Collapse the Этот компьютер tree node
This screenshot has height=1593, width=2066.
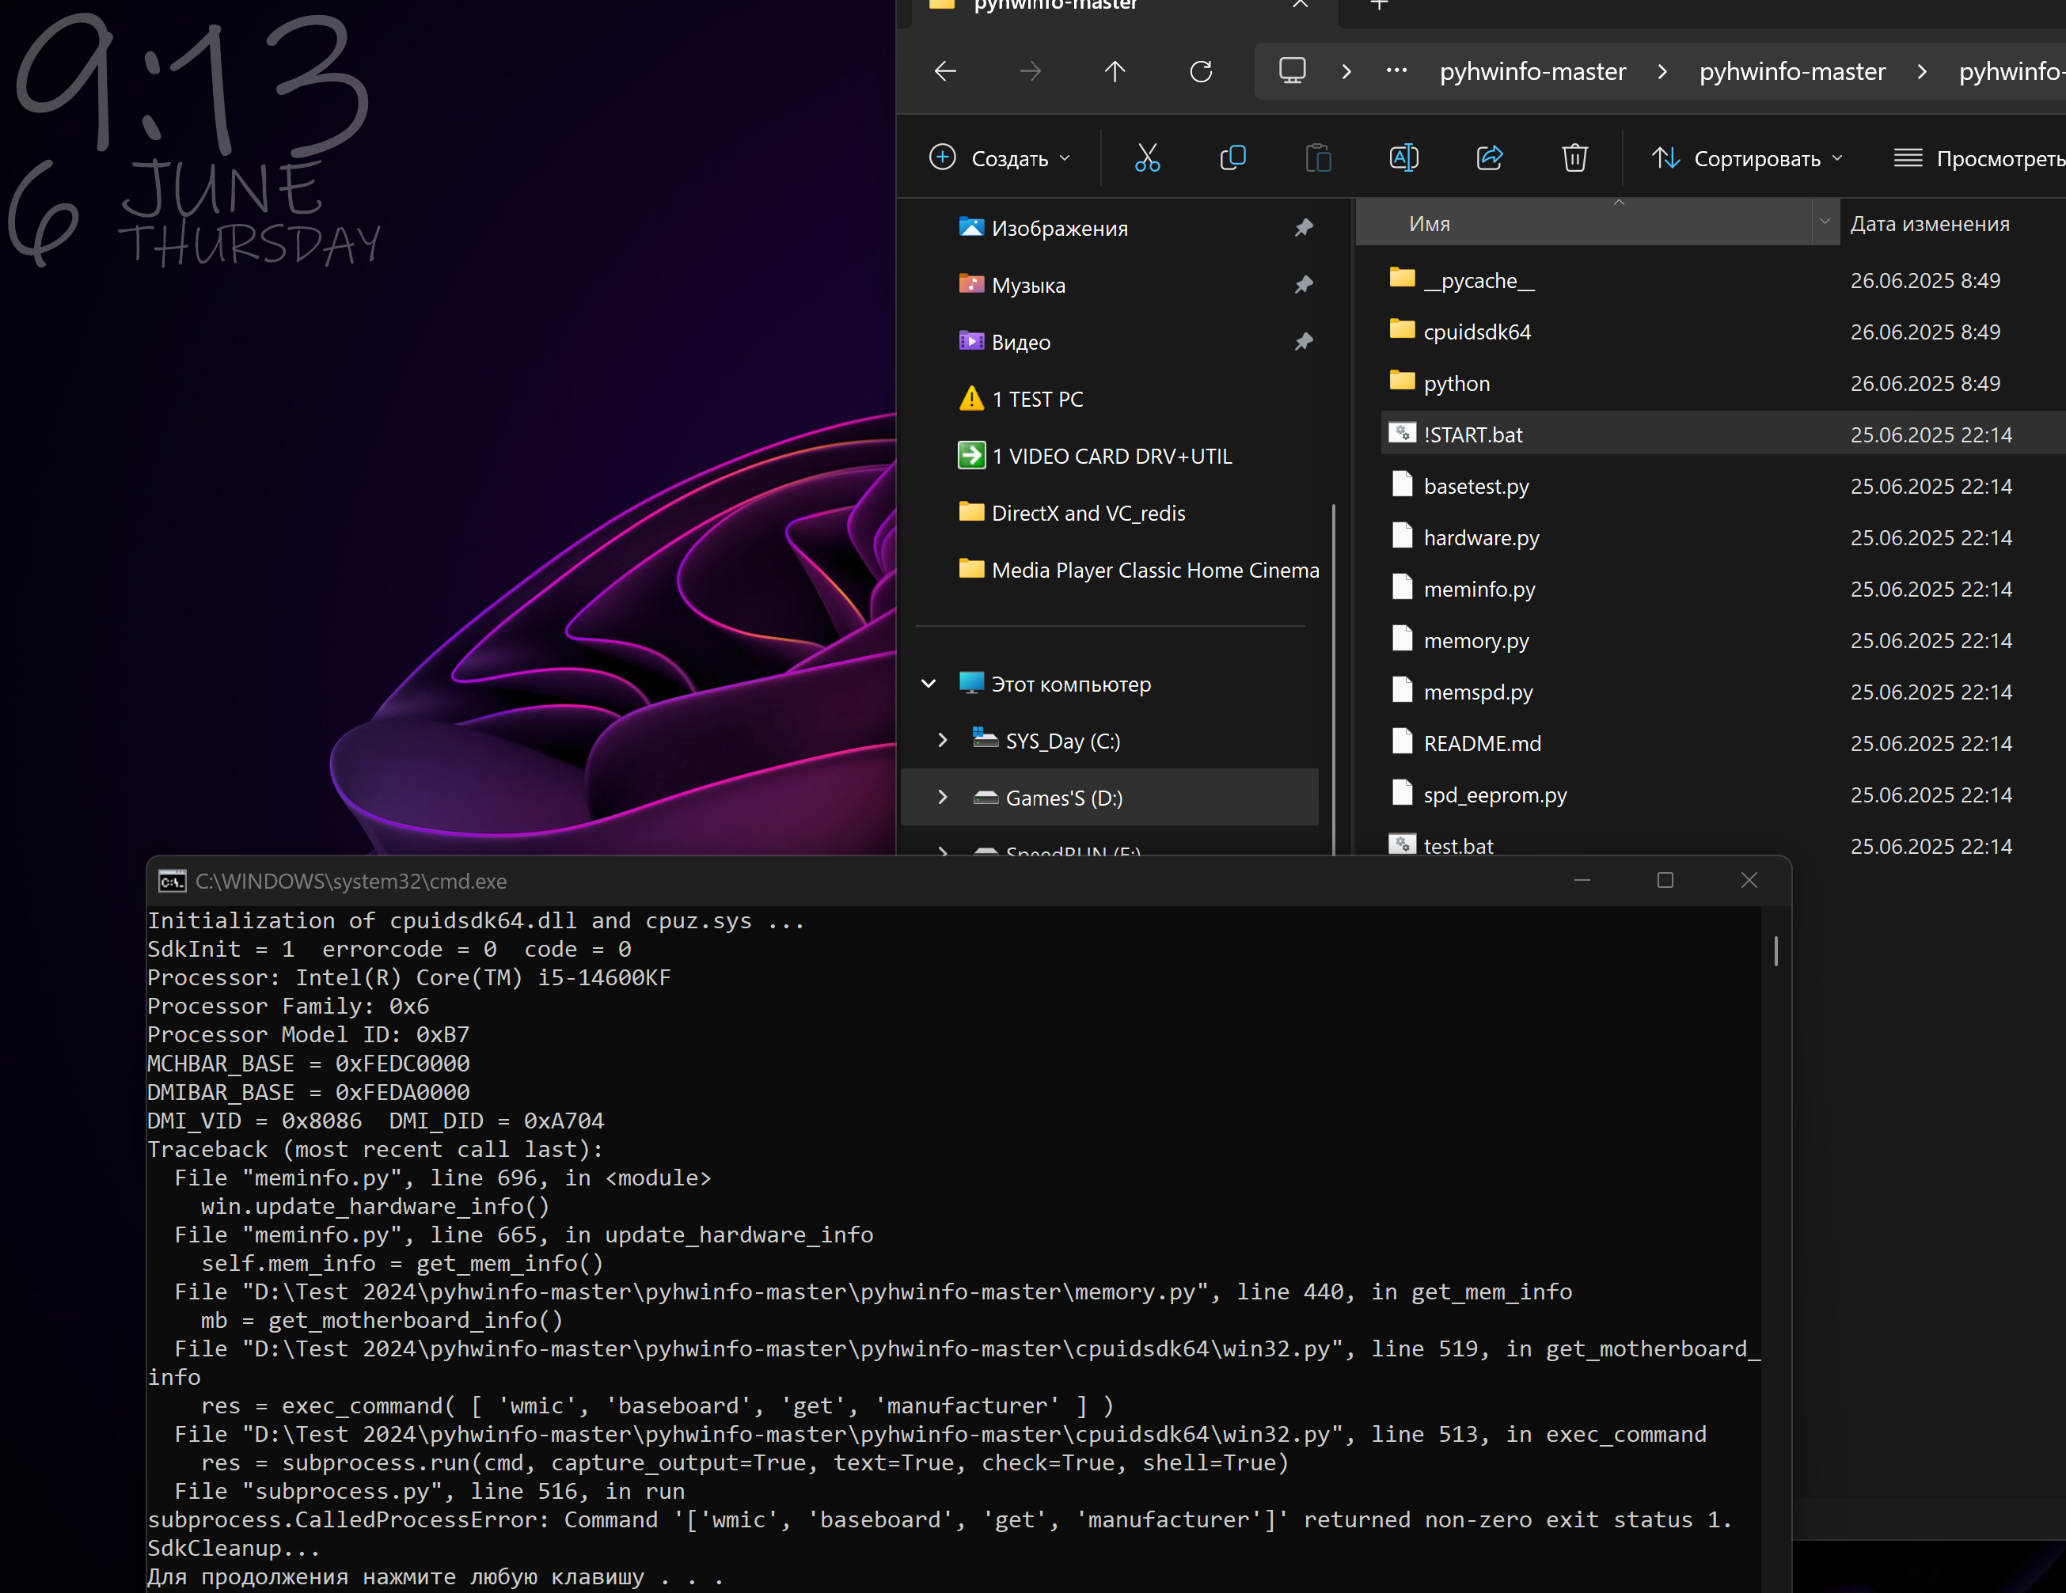pyautogui.click(x=929, y=684)
